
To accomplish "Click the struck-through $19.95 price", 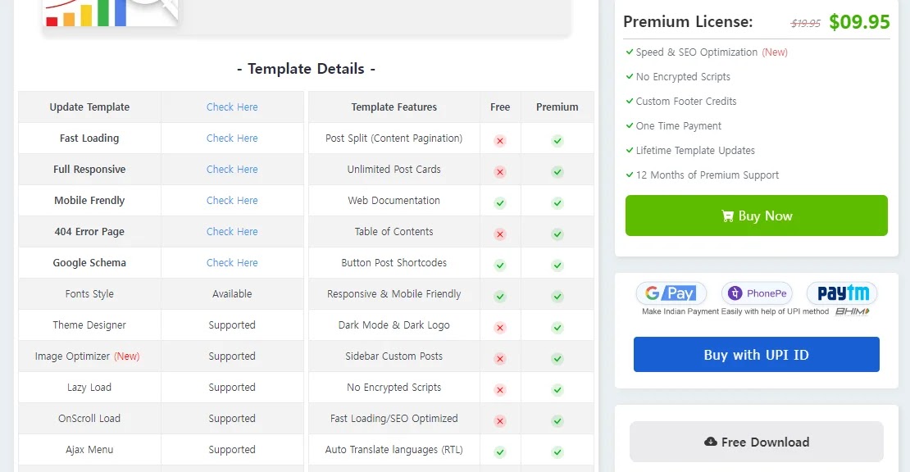I will 806,23.
